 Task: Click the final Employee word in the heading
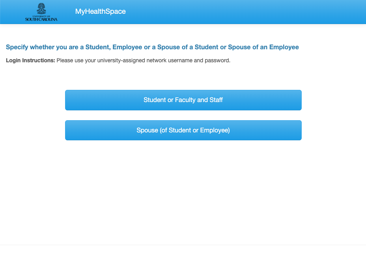[284, 47]
